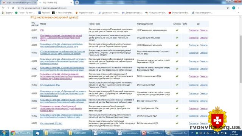Screen dimensions: 242x136
Task: Click site security info icon
Action: (19, 8)
